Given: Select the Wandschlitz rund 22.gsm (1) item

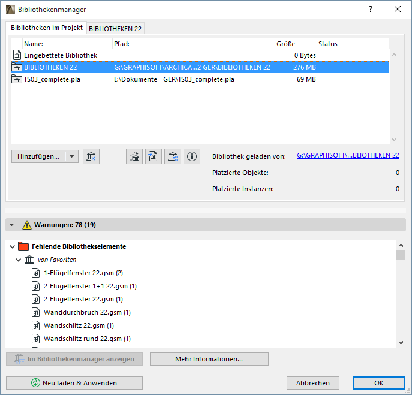Looking at the screenshot, I should pos(87,339).
